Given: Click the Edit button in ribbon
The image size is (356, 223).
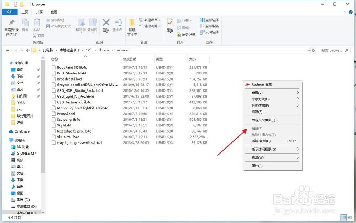Looking at the screenshot, I should (x=183, y=28).
